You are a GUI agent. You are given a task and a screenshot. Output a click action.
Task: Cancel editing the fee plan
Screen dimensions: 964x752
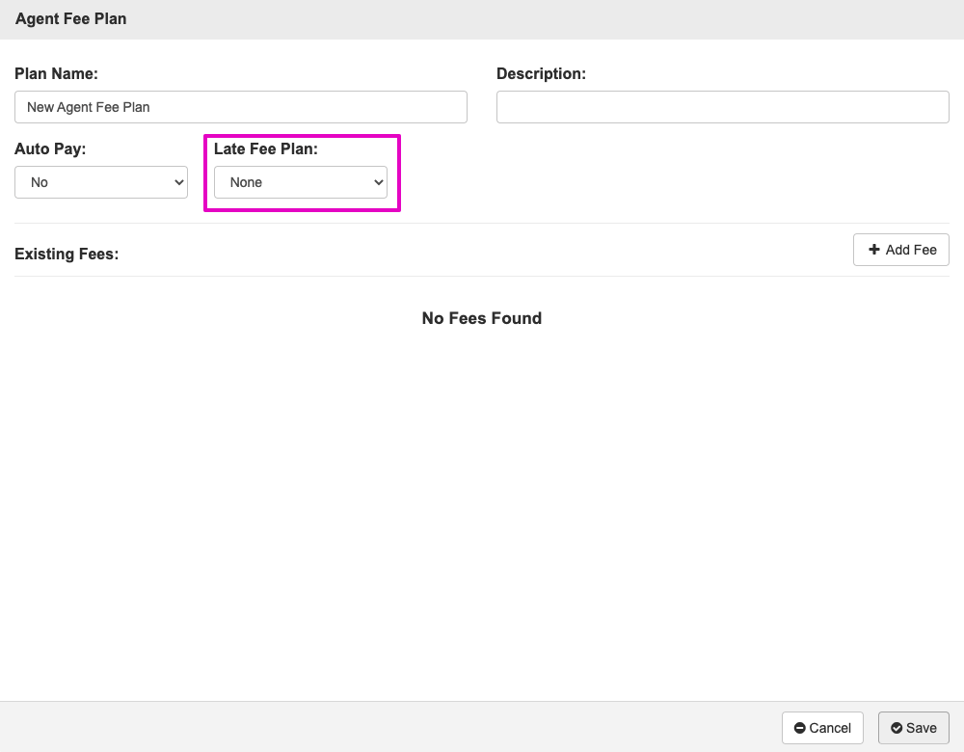pyautogui.click(x=822, y=728)
